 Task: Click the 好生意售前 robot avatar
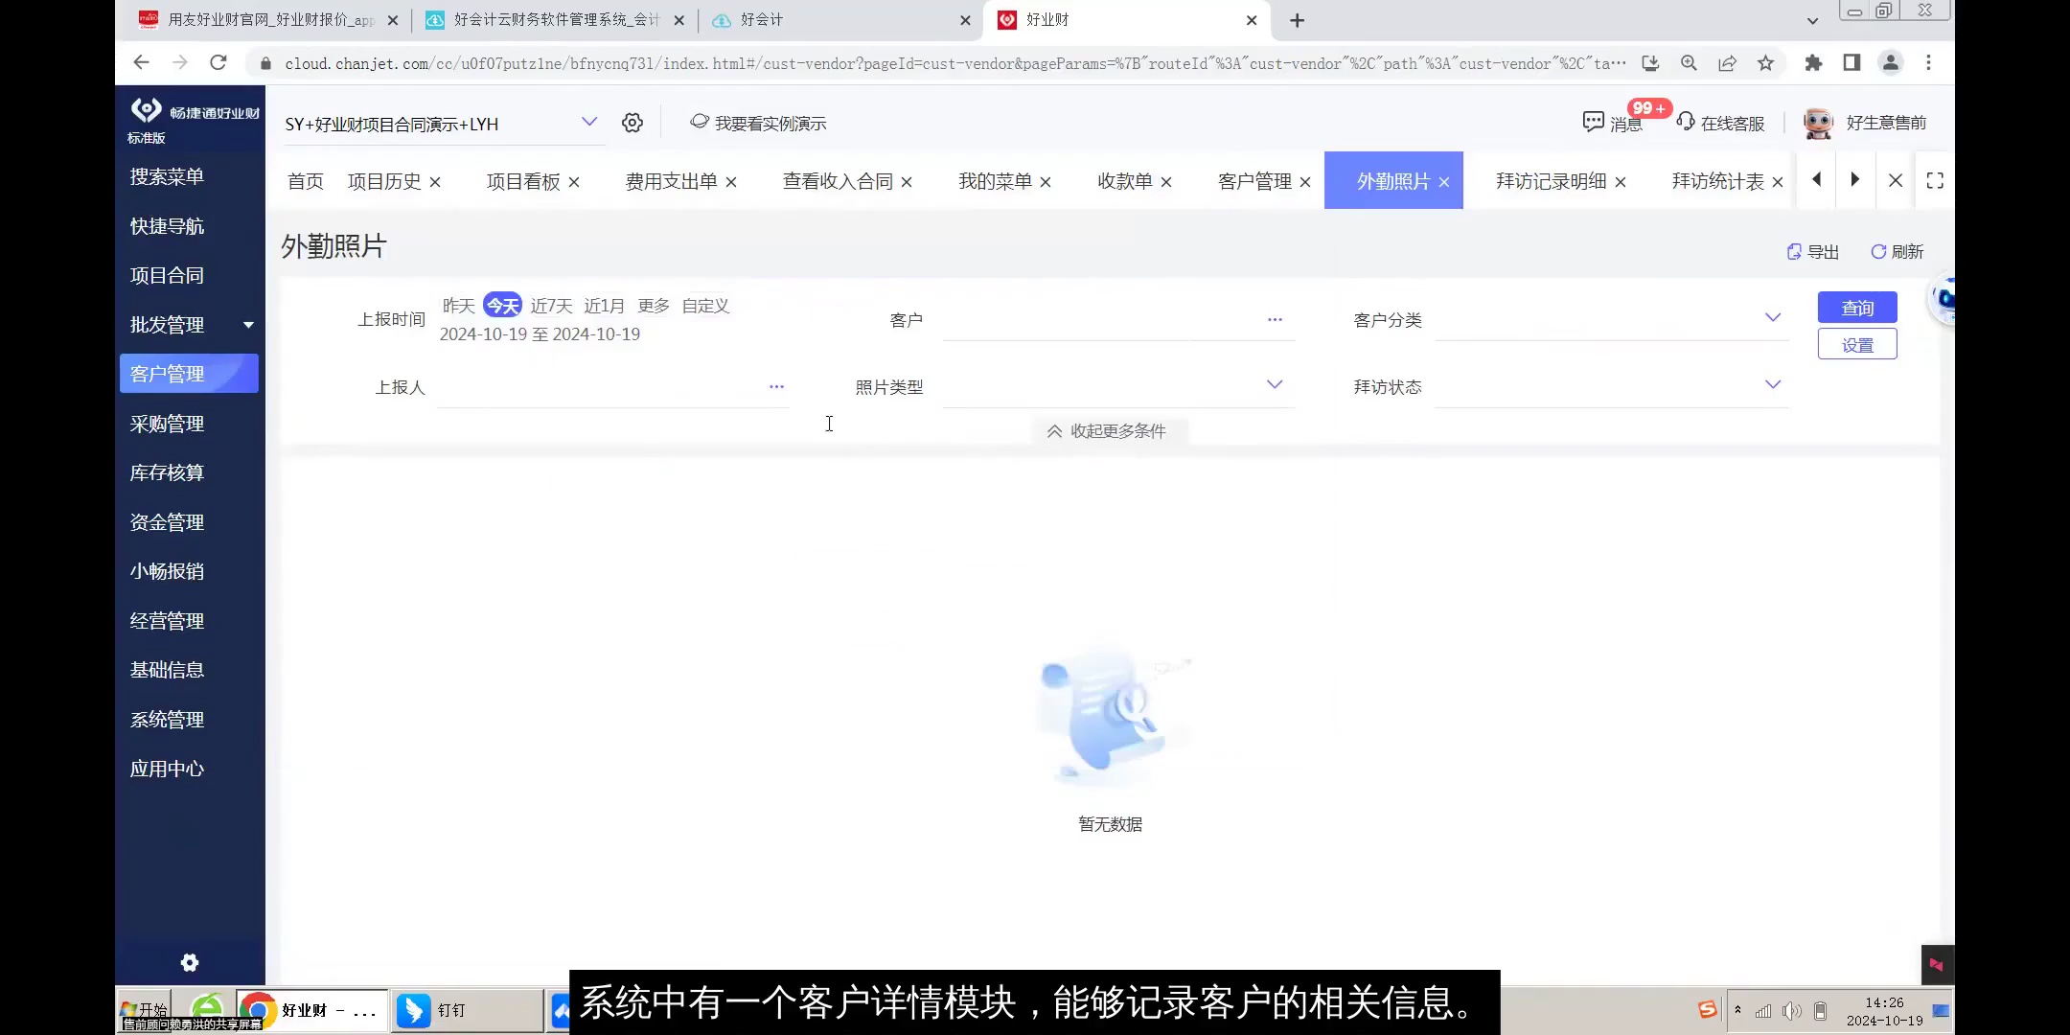point(1817,122)
